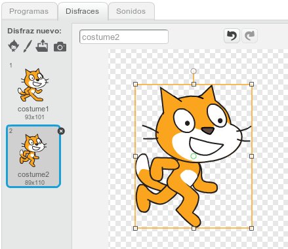Click the rotation handle above the selection
This screenshot has height=249, width=288.
pyautogui.click(x=194, y=71)
